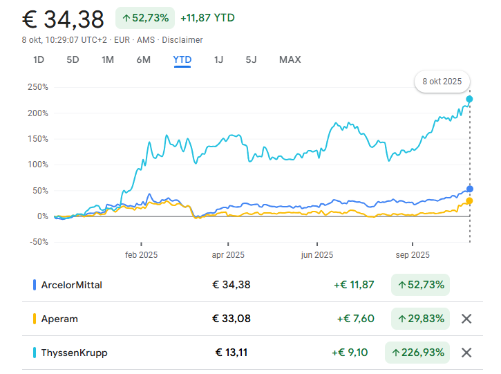Click the YTD range tab
The width and height of the screenshot is (501, 374).
(x=182, y=59)
